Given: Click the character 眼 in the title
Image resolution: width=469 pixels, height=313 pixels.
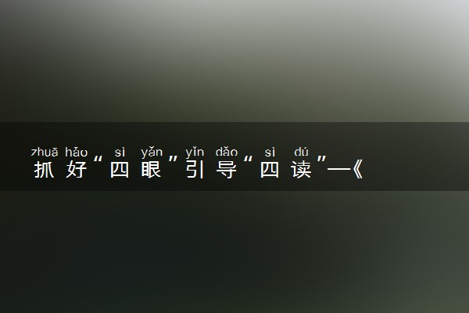Looking at the screenshot, I should (x=151, y=169).
